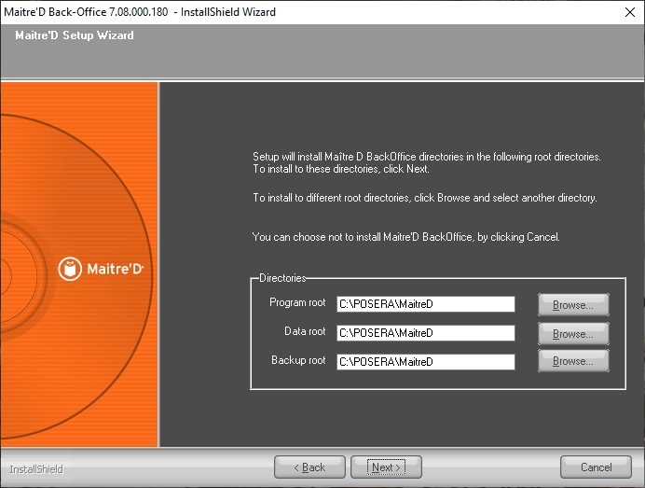Click the InstallShield label at bottom left
The image size is (645, 488).
pos(36,468)
